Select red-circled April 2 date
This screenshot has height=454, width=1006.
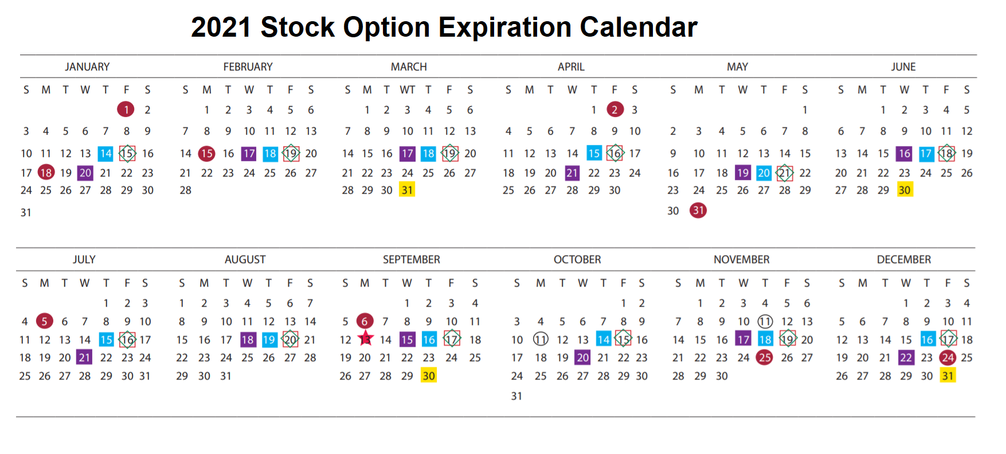(x=614, y=109)
